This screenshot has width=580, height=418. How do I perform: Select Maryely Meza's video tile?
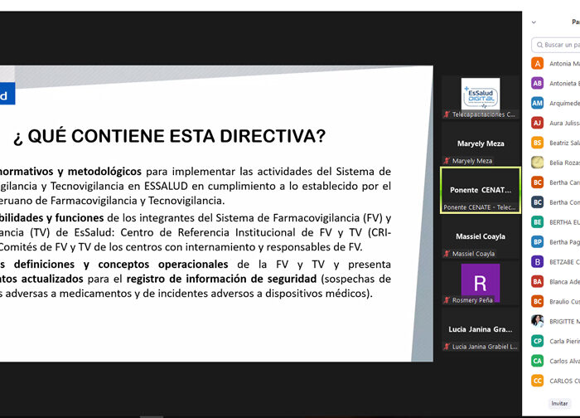coord(481,144)
